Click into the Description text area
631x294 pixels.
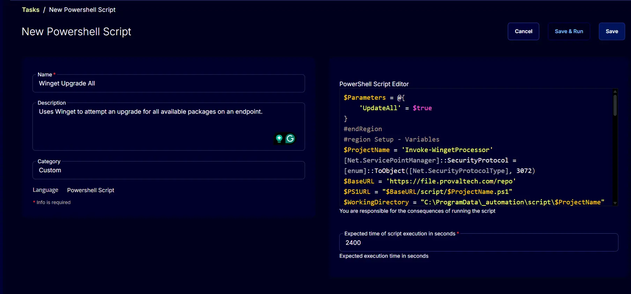(x=169, y=127)
